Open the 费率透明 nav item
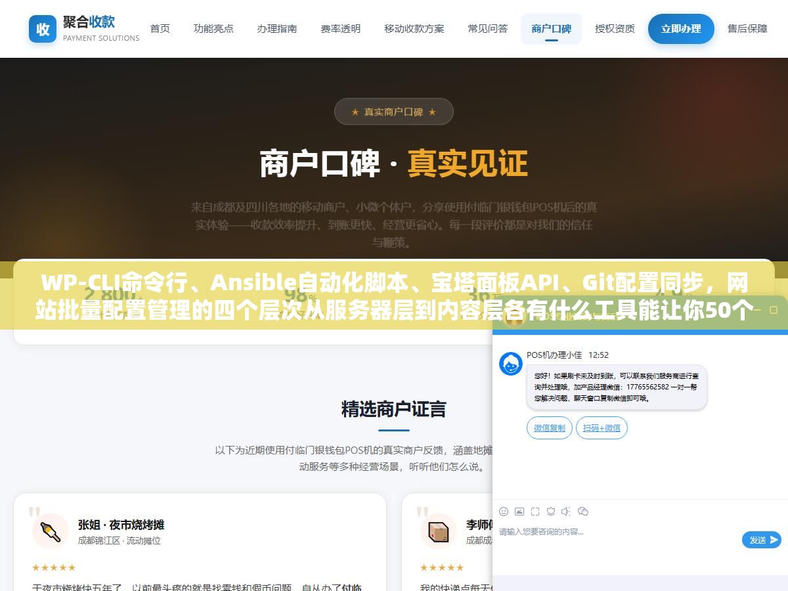The width and height of the screenshot is (788, 591). 340,29
